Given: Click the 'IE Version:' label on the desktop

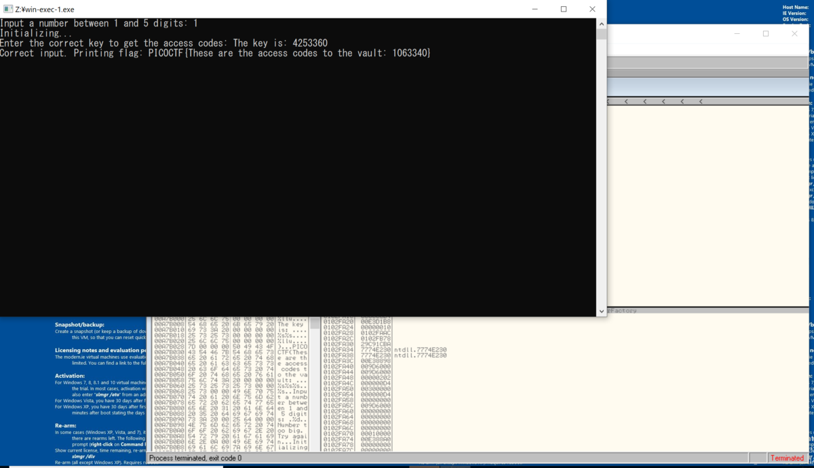Looking at the screenshot, I should [794, 13].
